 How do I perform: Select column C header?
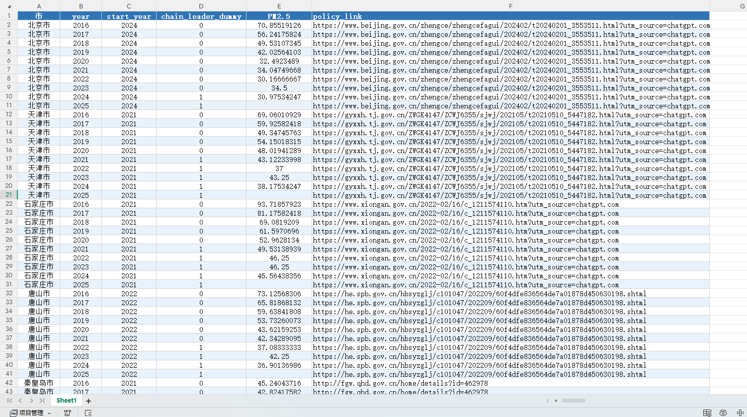(129, 6)
